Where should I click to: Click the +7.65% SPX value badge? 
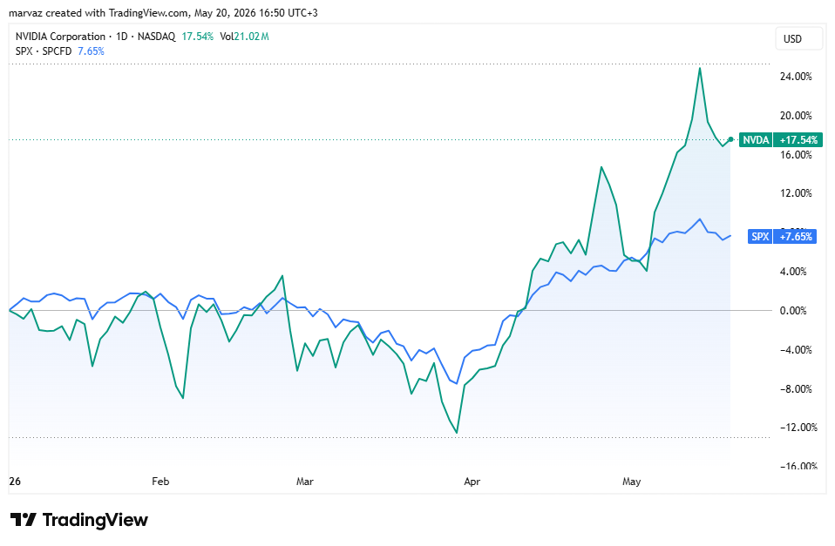point(795,237)
